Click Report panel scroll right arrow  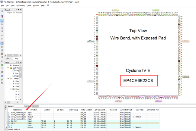click(20, 55)
